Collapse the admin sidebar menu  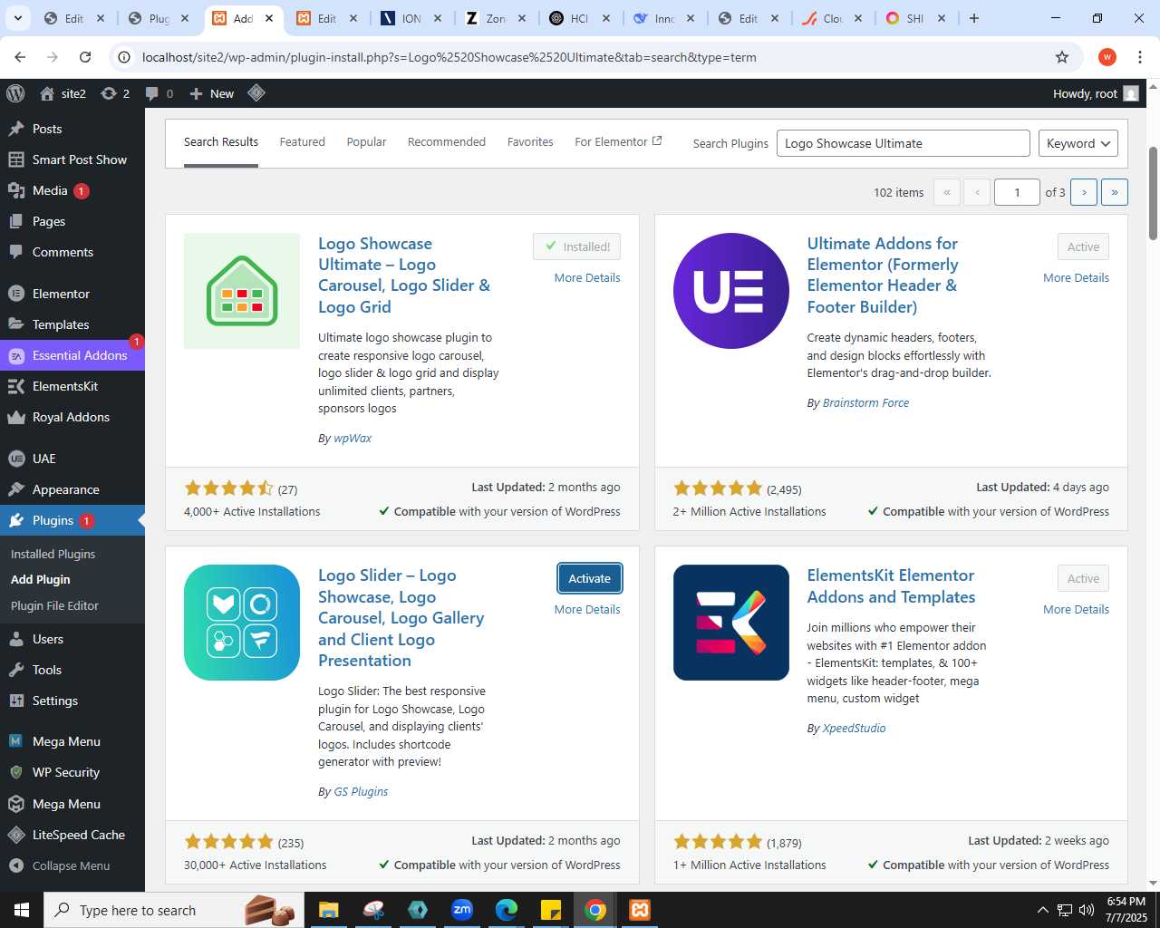click(72, 865)
